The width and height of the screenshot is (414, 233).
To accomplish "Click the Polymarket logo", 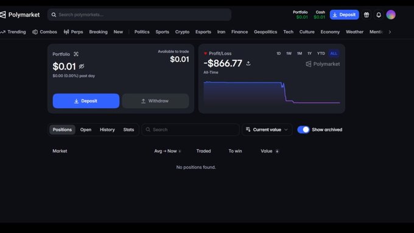I will click(20, 15).
